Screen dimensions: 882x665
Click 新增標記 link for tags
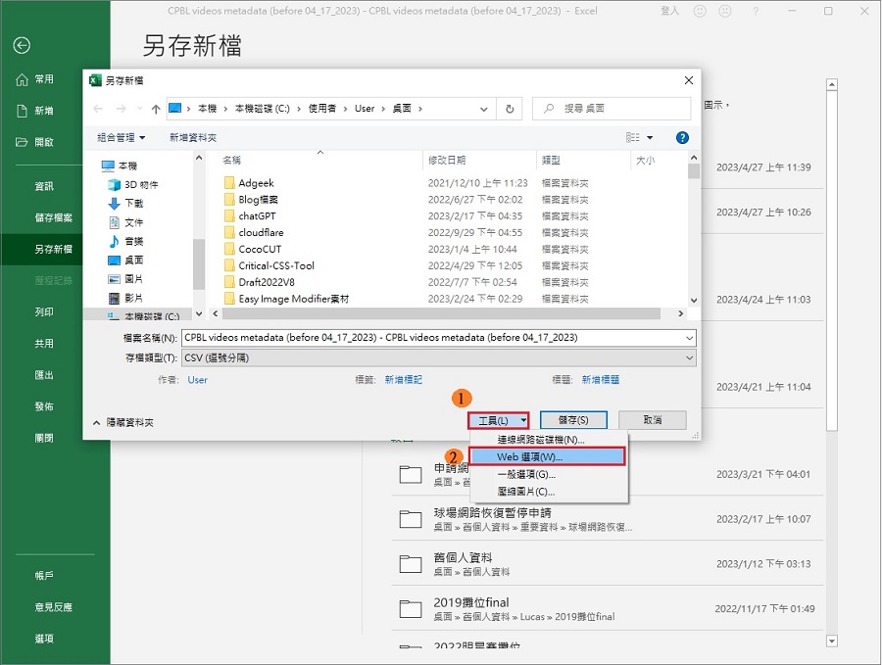(x=403, y=380)
